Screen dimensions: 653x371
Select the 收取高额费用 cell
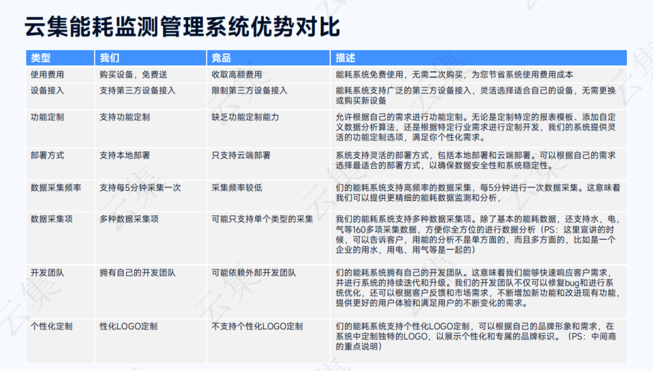coord(236,74)
